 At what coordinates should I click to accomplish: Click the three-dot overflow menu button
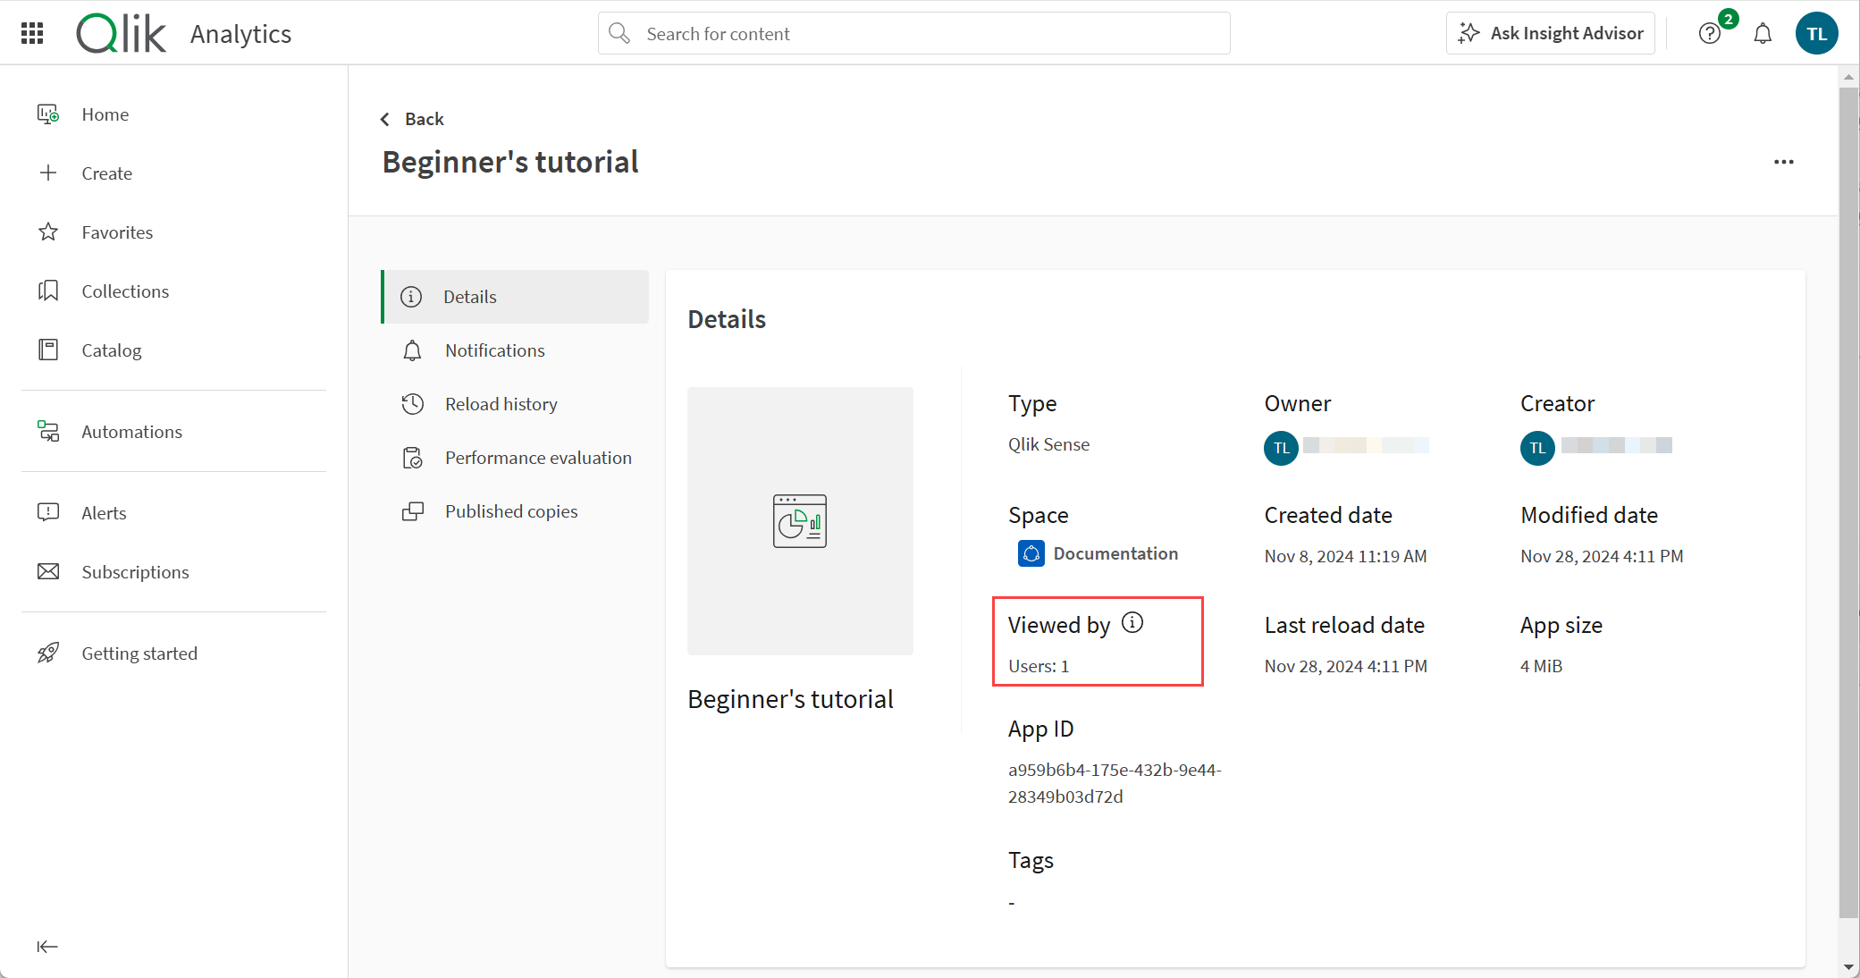1788,161
